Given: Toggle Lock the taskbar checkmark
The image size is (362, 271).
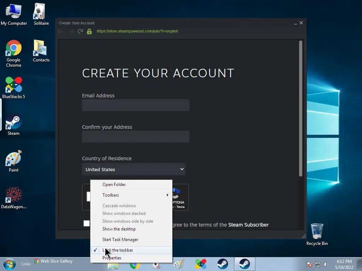Looking at the screenshot, I should click(95, 250).
